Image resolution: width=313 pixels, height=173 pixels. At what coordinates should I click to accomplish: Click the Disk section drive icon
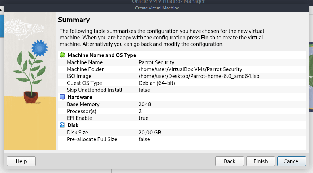coord(62,125)
